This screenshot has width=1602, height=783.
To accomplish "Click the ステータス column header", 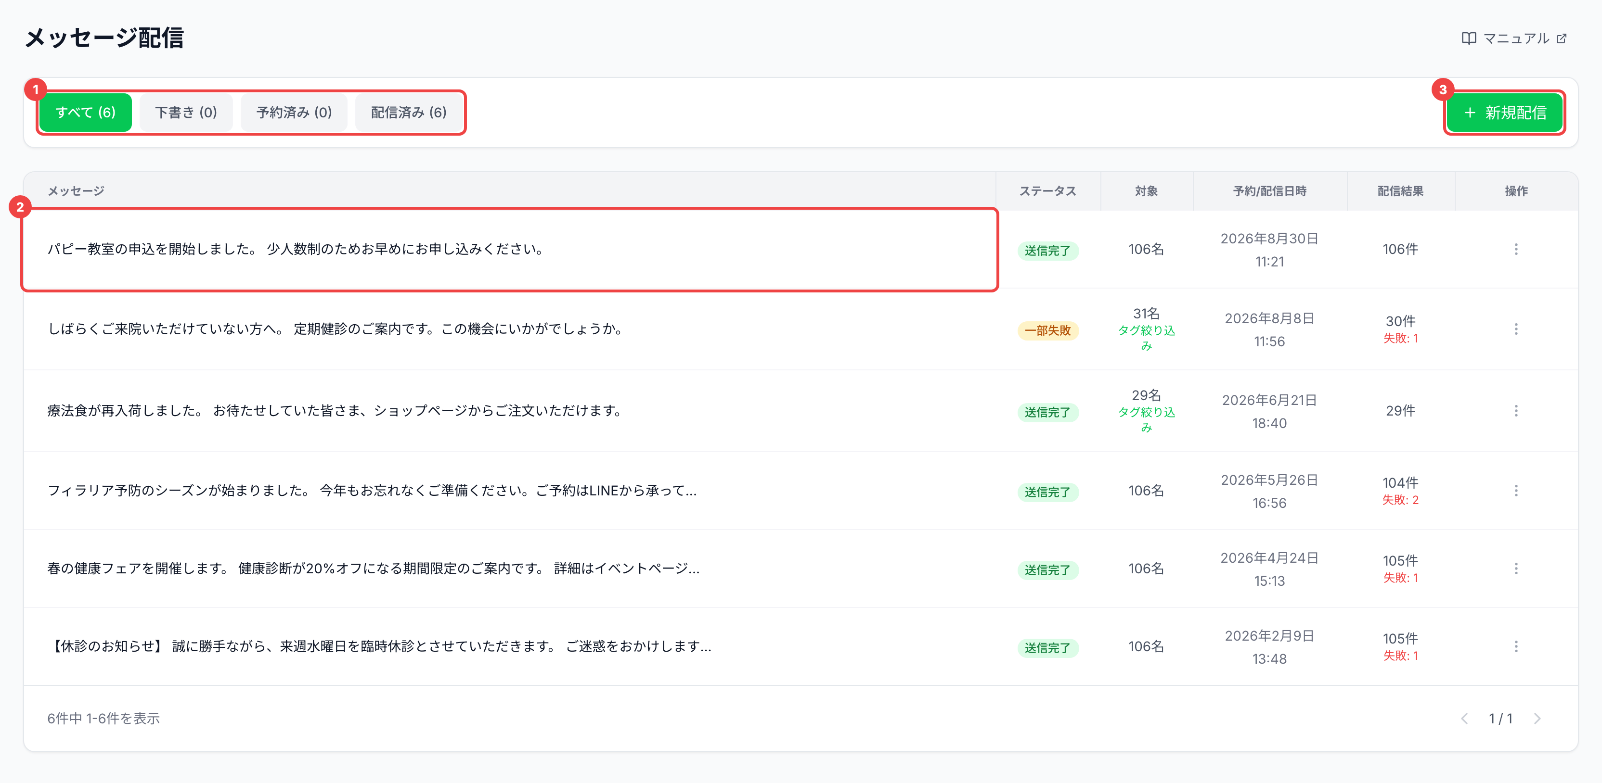I will (x=1047, y=191).
